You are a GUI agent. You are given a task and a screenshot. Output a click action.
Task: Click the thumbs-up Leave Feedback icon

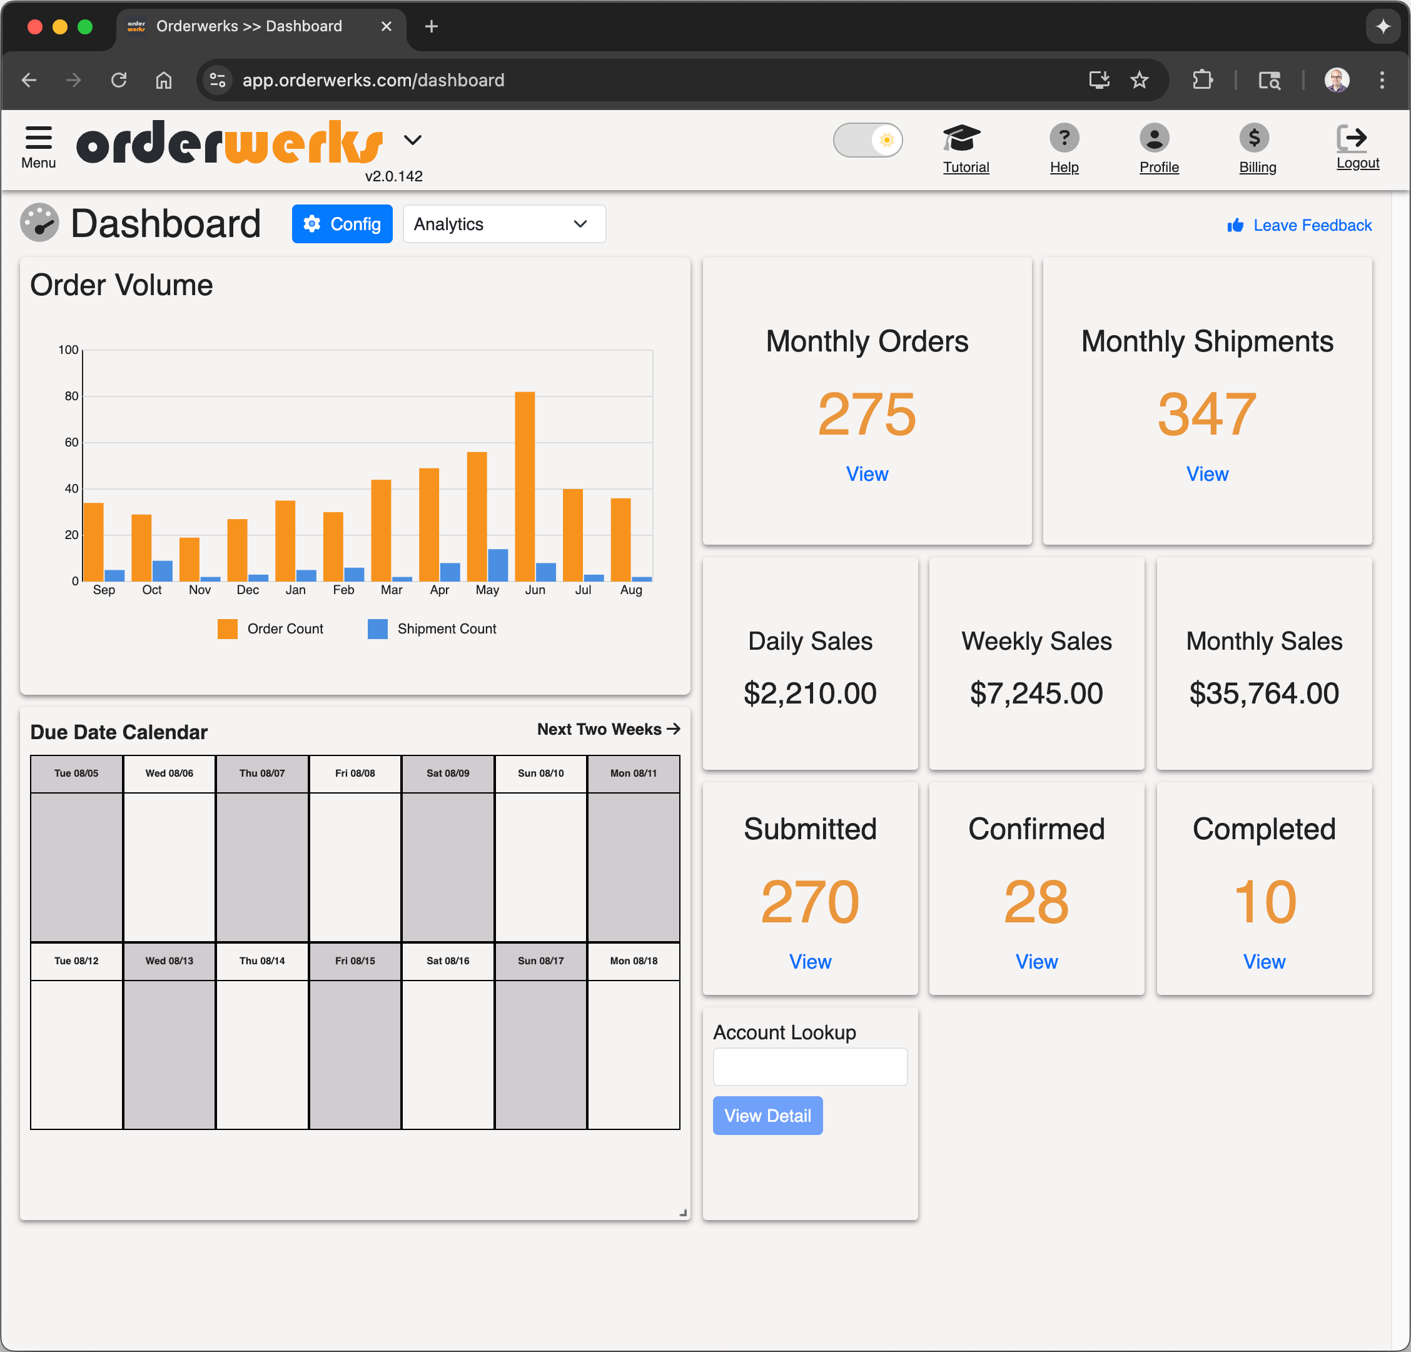(1235, 224)
